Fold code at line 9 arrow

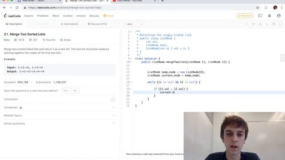131,59
